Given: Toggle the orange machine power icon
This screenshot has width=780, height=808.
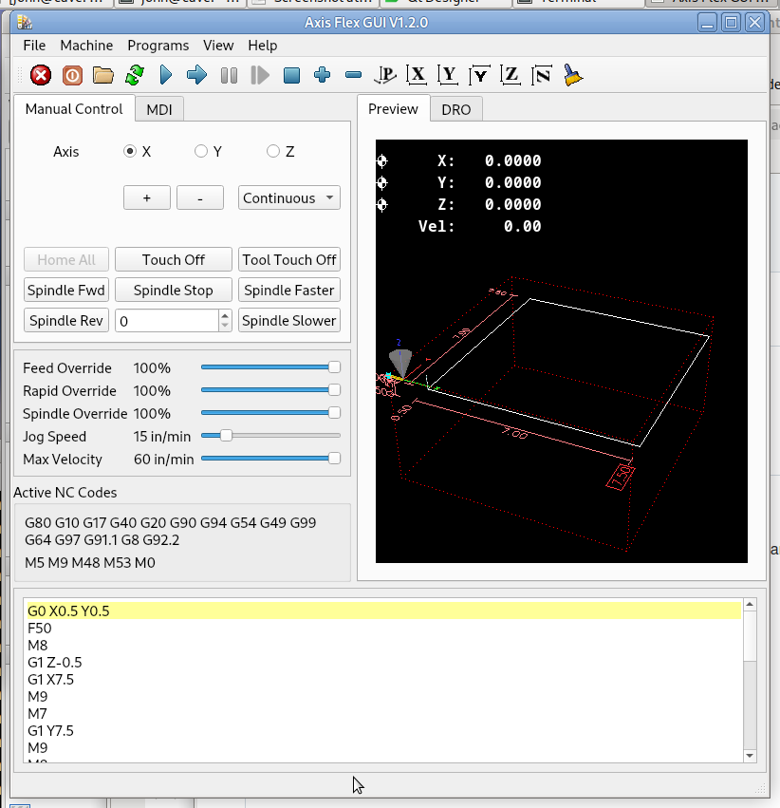Looking at the screenshot, I should 72,75.
